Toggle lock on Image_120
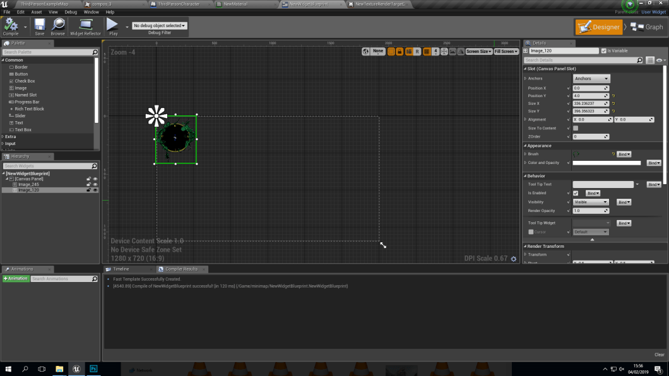Image resolution: width=669 pixels, height=376 pixels. pos(89,190)
